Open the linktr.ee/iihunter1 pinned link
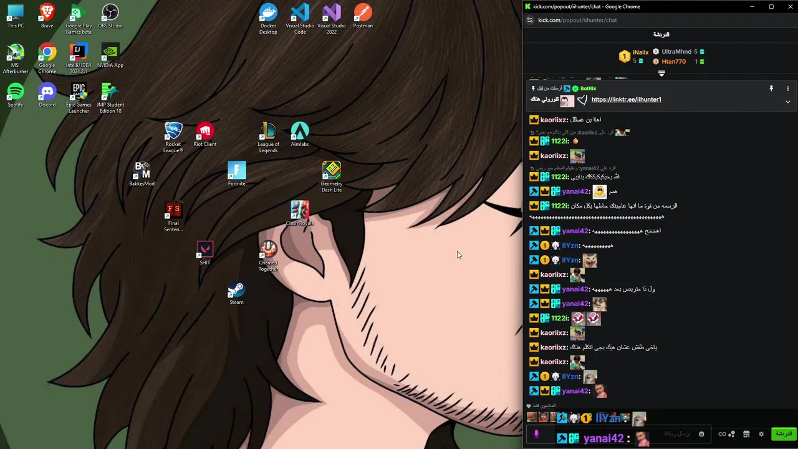This screenshot has width=798, height=449. pos(626,99)
